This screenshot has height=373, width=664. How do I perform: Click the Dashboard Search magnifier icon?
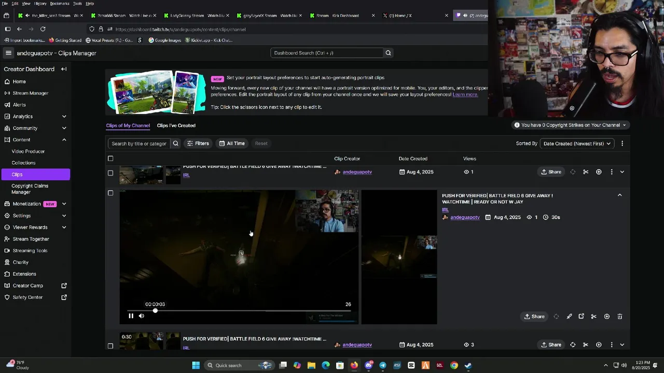pyautogui.click(x=388, y=53)
